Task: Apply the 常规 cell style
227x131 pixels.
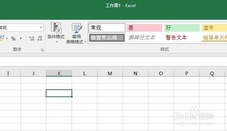Action: coord(107,28)
